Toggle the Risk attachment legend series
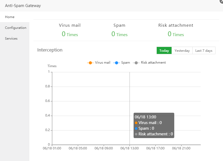Viewport: 223px width, 161px height. coord(150,63)
